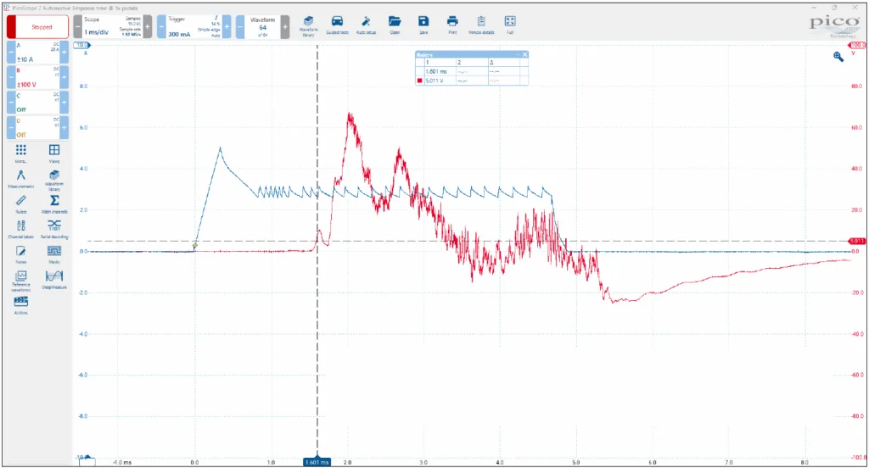Select the Math channels tool
The height and width of the screenshot is (468, 869).
[x=53, y=203]
